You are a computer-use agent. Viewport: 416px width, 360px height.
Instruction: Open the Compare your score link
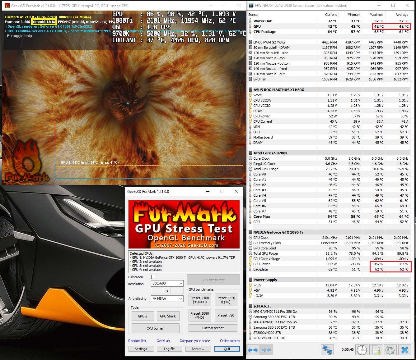click(x=195, y=341)
